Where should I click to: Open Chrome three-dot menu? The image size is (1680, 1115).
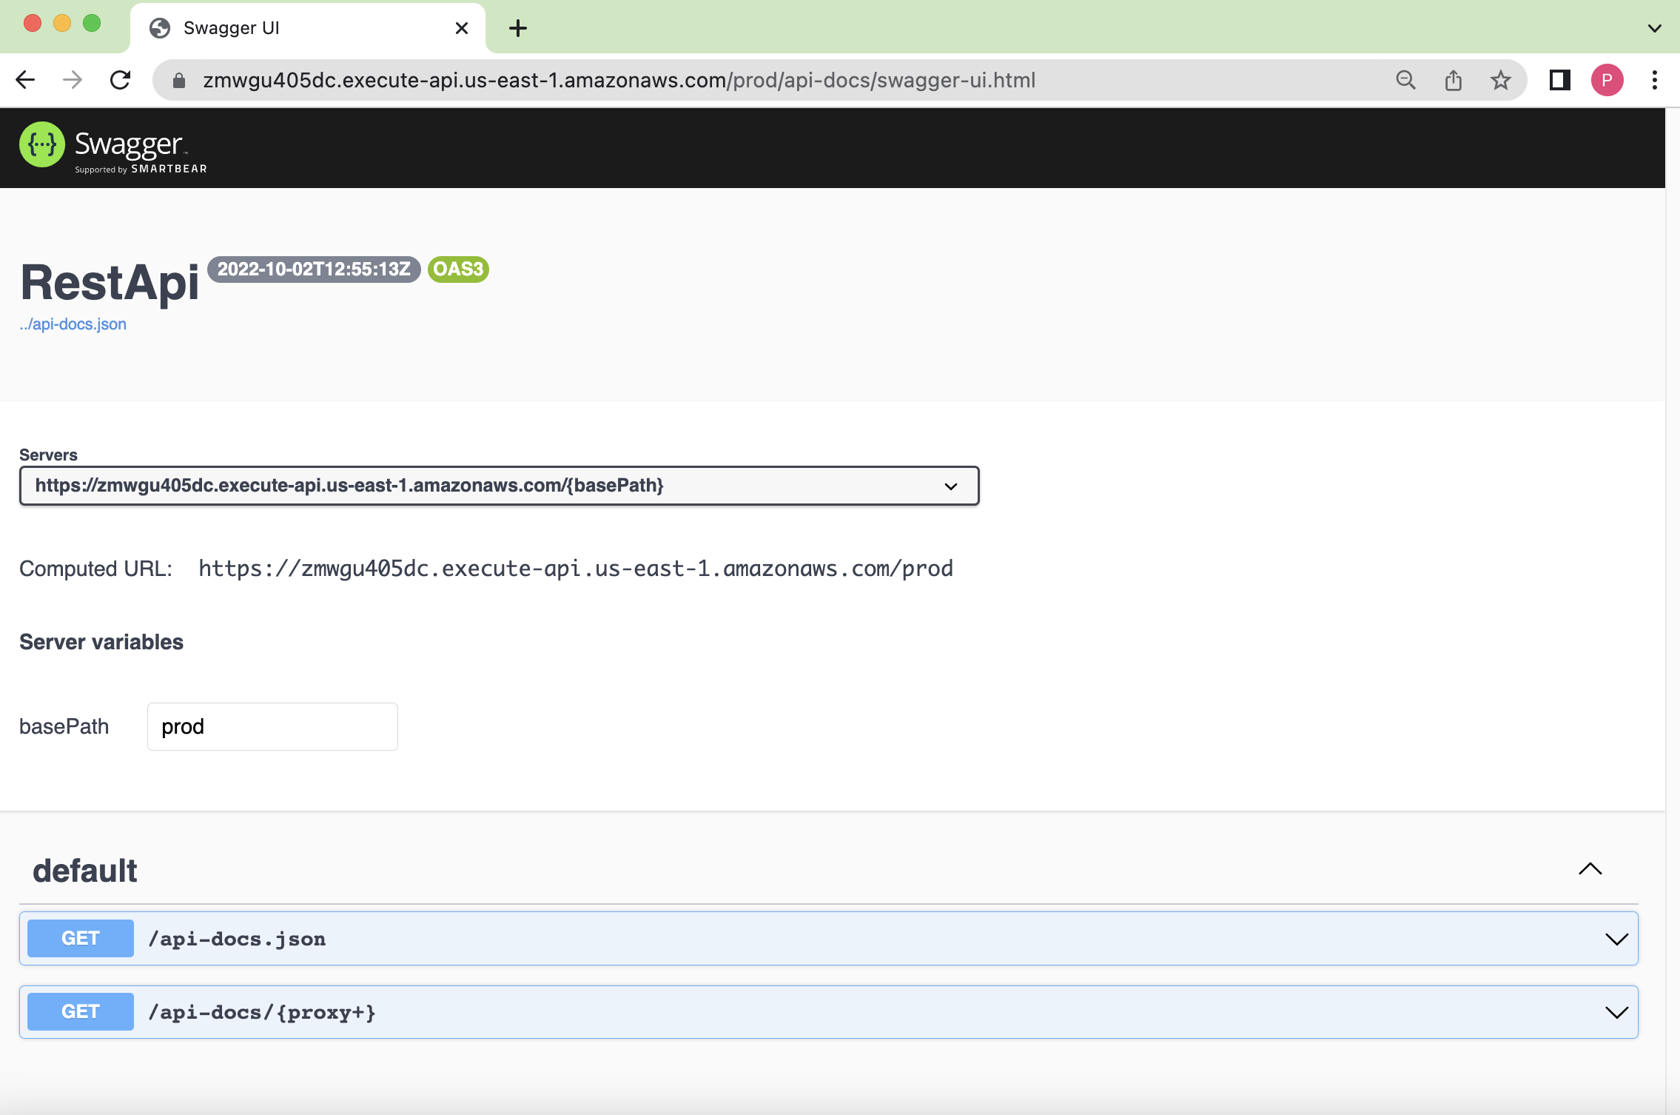1654,80
